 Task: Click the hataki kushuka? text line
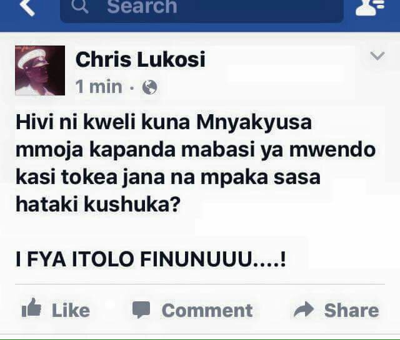[98, 204]
